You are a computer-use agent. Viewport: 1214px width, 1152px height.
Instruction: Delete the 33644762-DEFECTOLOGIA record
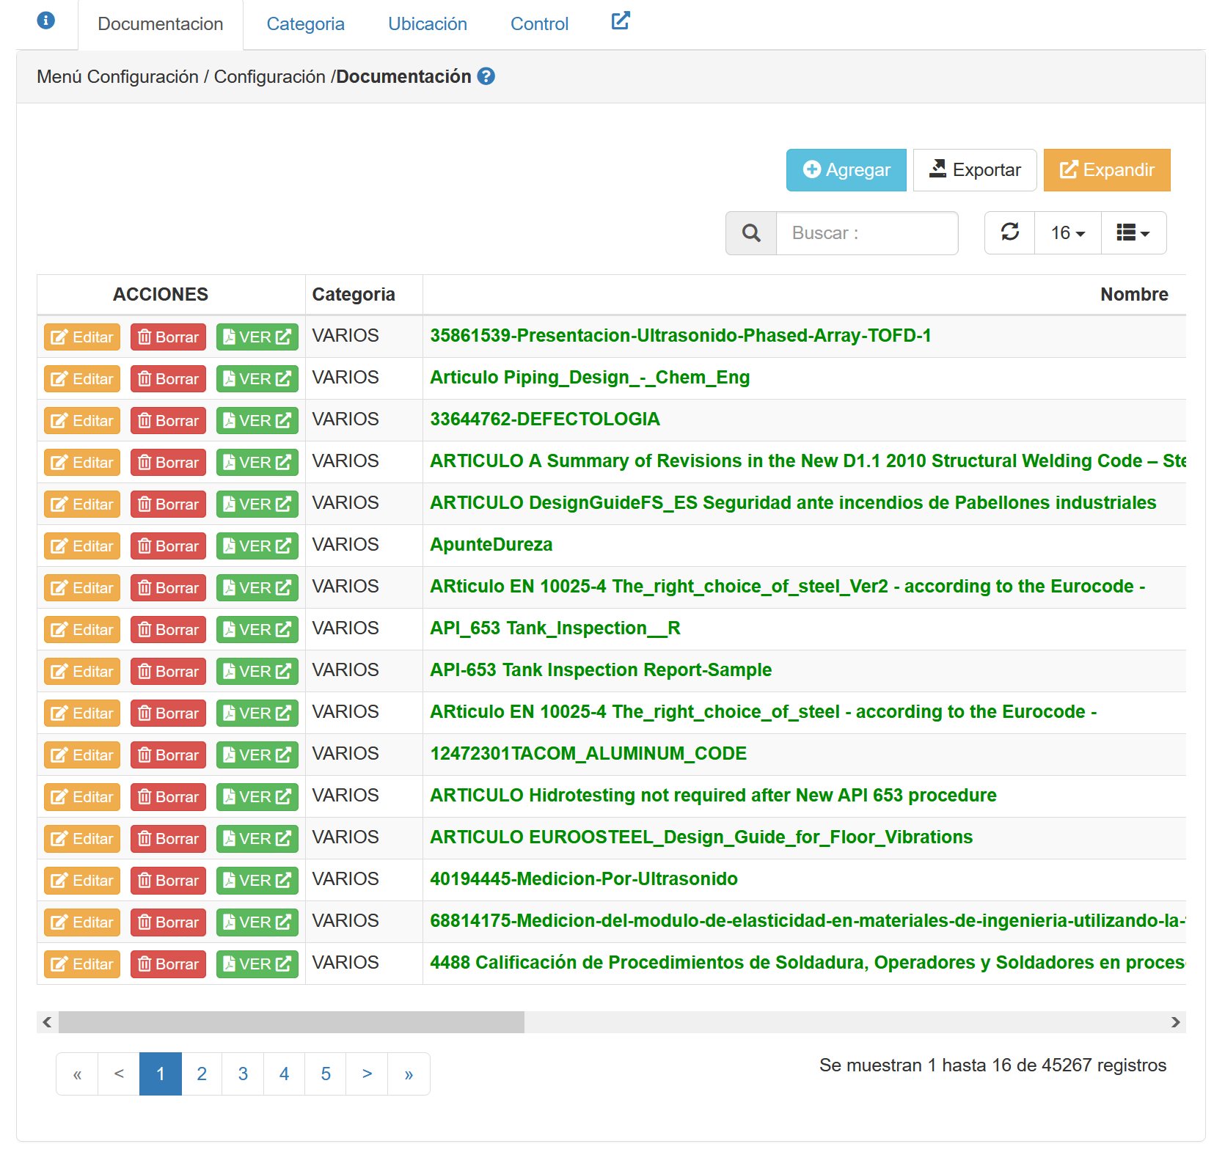(168, 421)
